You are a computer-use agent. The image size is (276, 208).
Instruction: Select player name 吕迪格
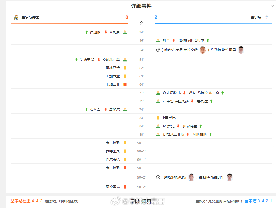point(95,32)
